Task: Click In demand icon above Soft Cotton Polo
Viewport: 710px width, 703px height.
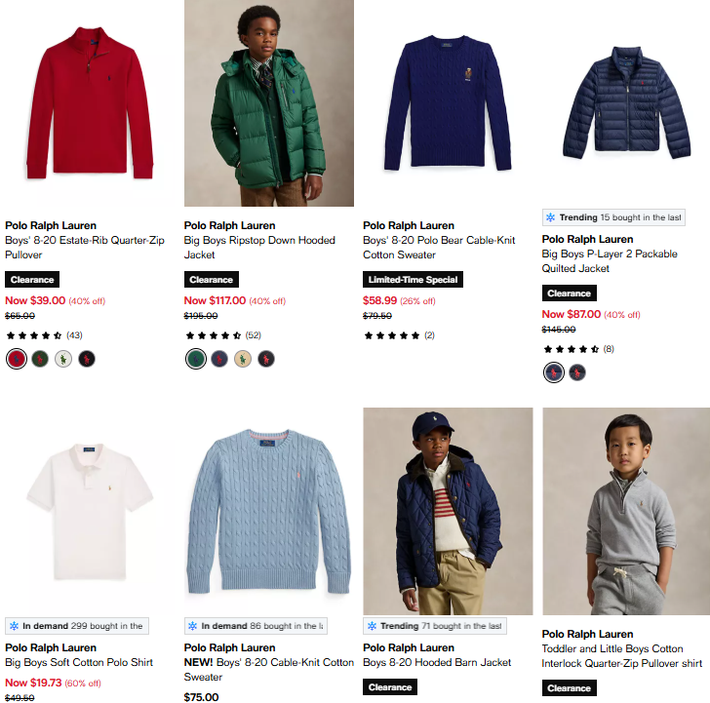Action: pos(14,626)
